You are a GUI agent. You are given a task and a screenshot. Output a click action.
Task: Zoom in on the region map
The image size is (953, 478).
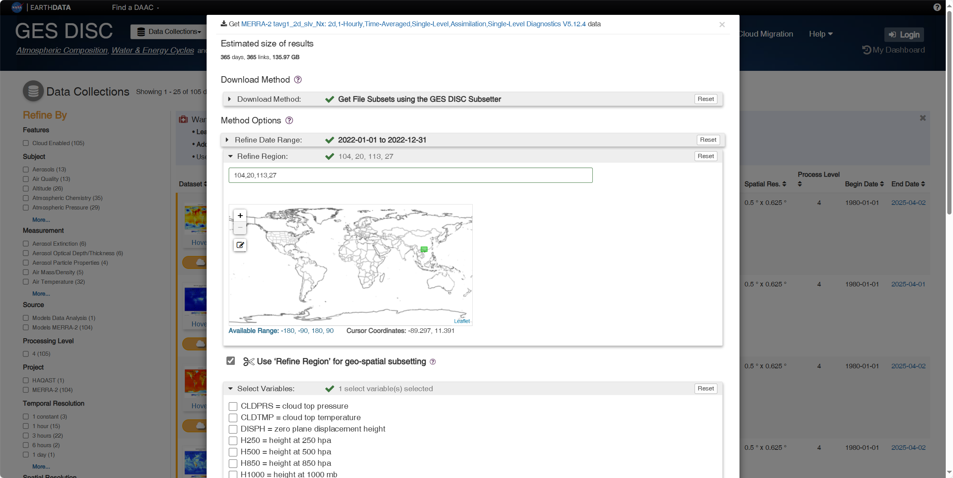pos(240,216)
